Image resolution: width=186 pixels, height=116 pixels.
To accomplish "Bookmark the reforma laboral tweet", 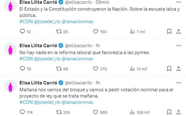I will click(169, 69).
